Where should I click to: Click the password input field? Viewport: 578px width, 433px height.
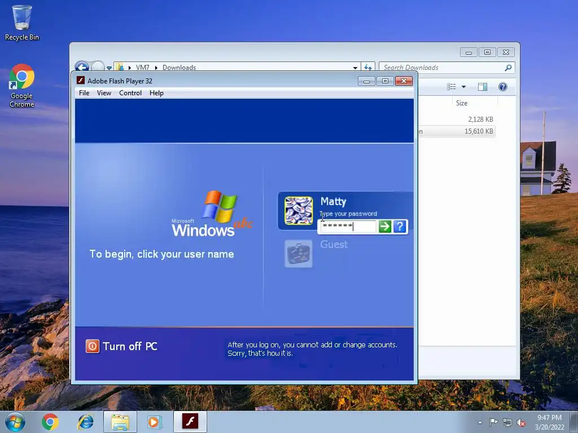[x=348, y=226]
